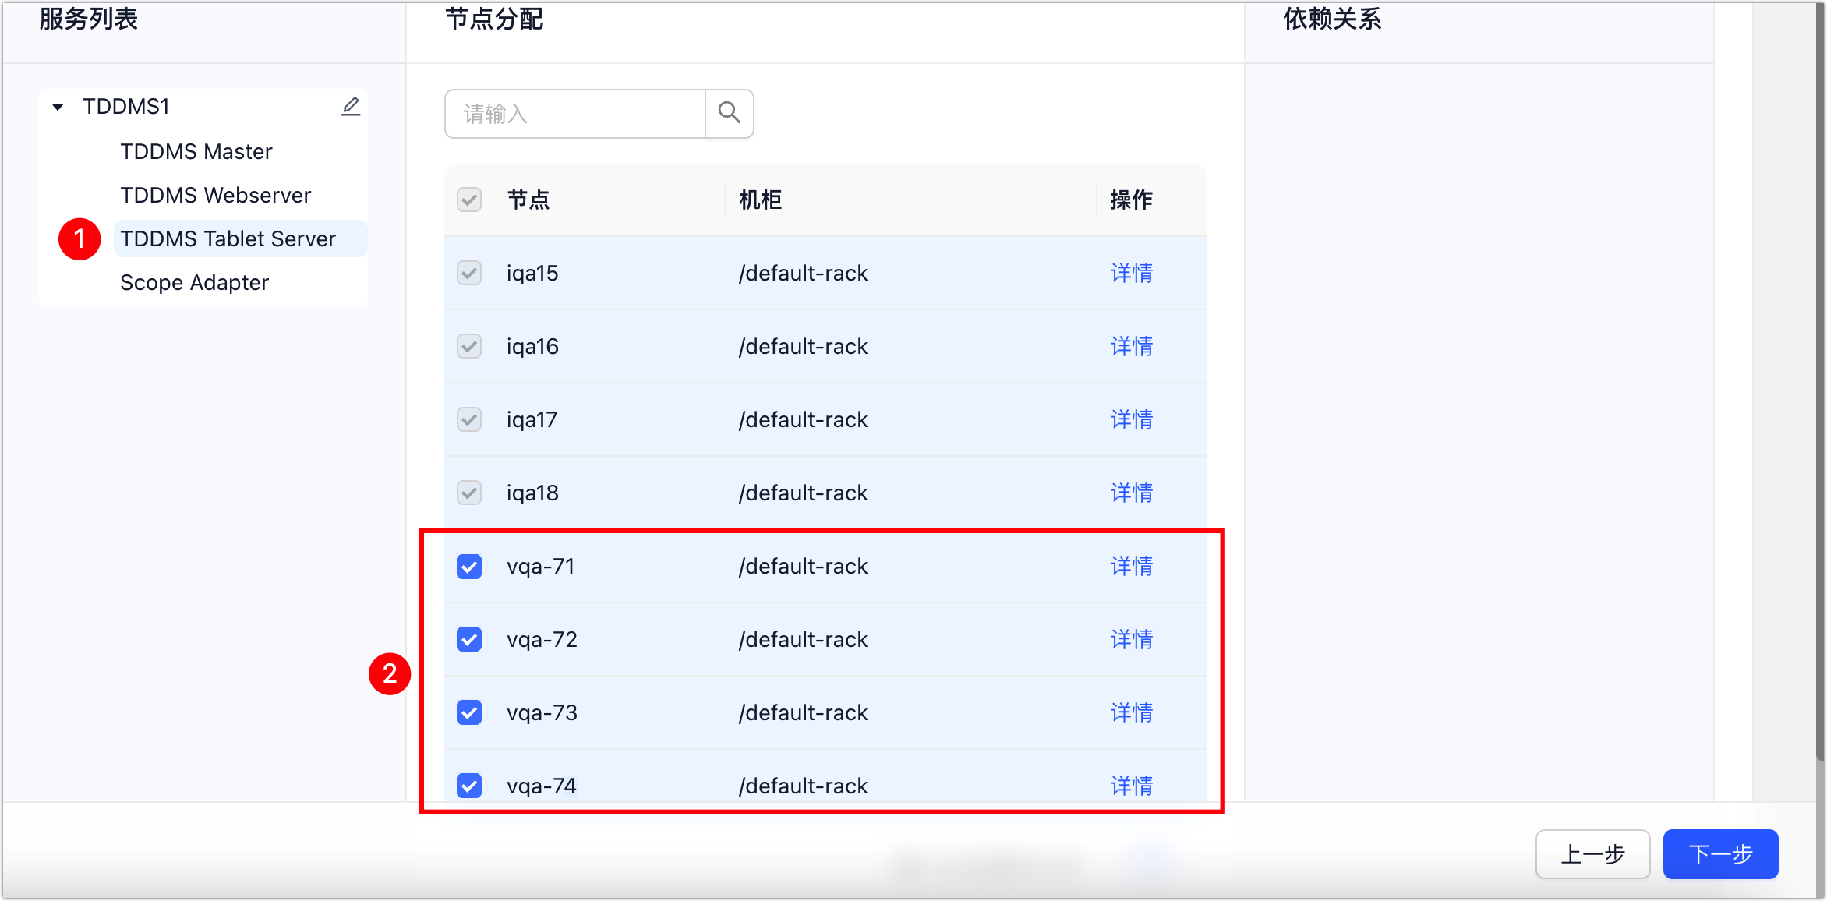Image resolution: width=1827 pixels, height=901 pixels.
Task: Toggle the checkbox for node iqa18
Action: pos(469,493)
